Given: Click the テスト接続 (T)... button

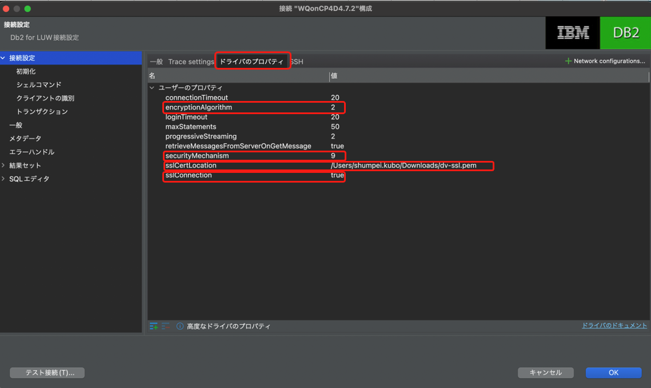Looking at the screenshot, I should click(47, 373).
